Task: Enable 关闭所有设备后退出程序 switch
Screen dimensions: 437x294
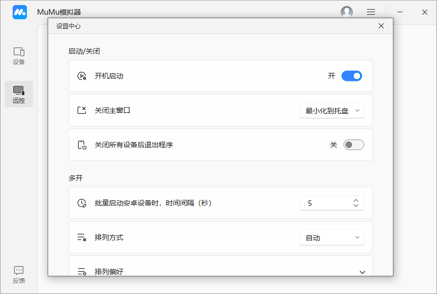Action: 353,144
